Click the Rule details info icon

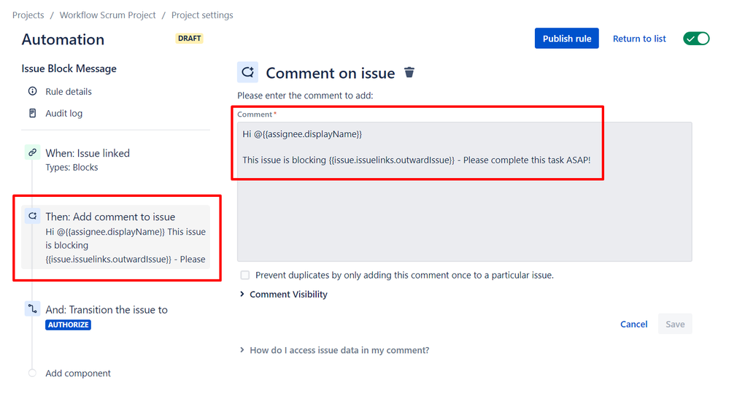pyautogui.click(x=32, y=91)
